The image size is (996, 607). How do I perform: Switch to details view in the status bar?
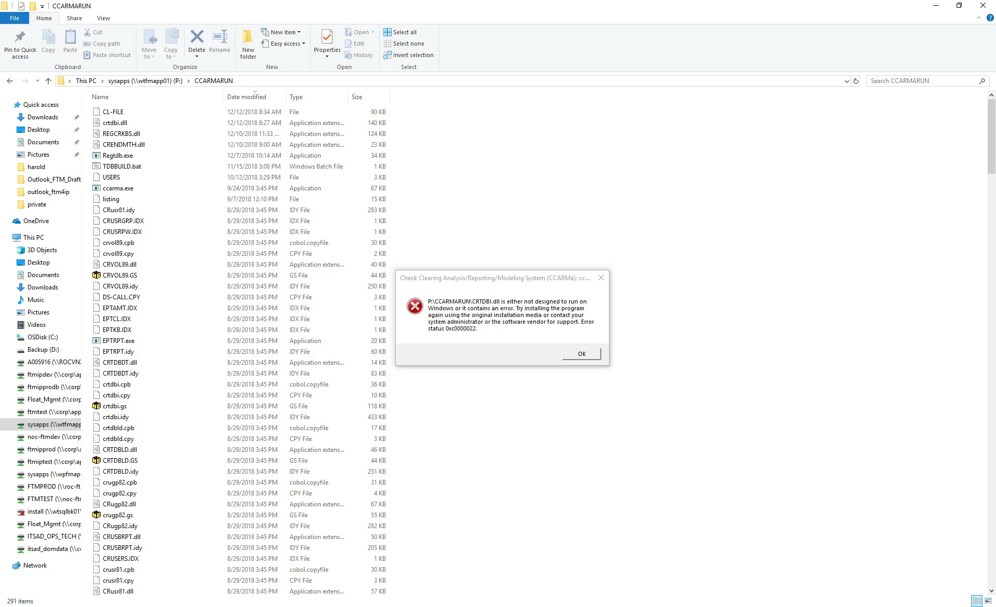pos(977,601)
